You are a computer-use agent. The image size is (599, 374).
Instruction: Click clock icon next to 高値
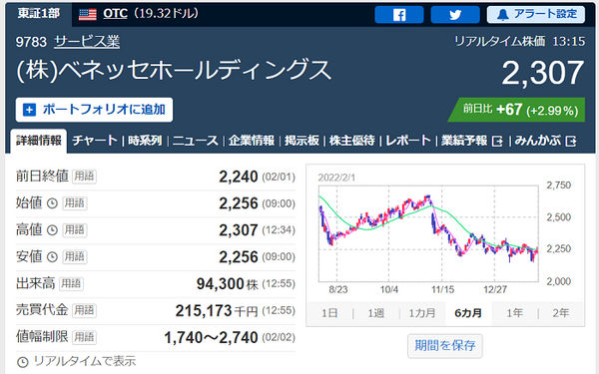52,230
